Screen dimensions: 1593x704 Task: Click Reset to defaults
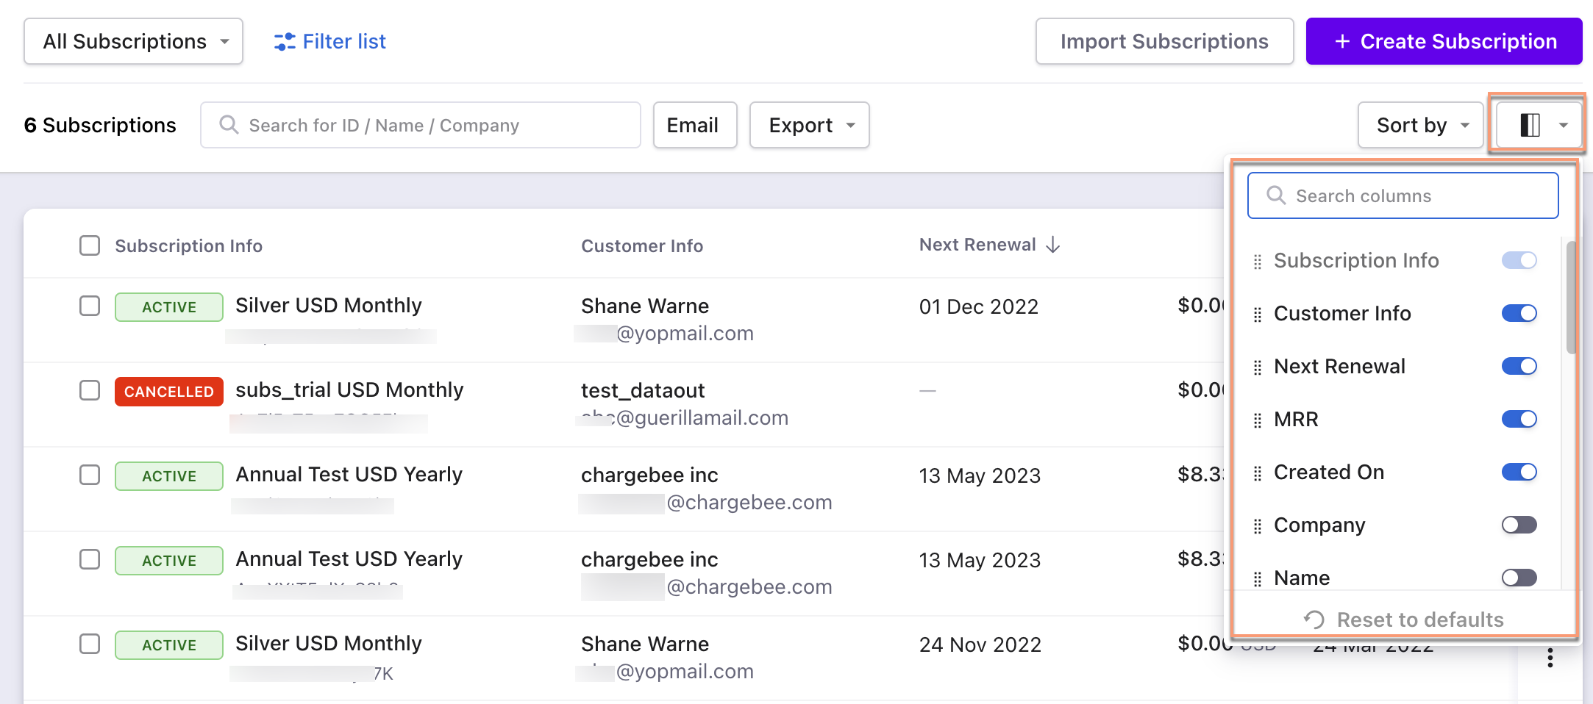[x=1405, y=619]
